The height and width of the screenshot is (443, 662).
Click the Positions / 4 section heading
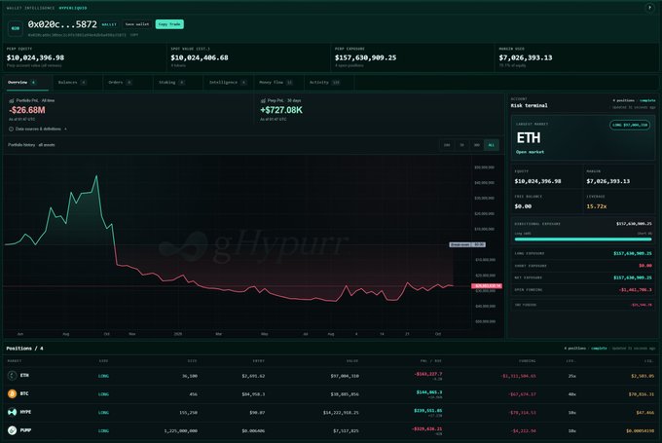click(x=24, y=349)
